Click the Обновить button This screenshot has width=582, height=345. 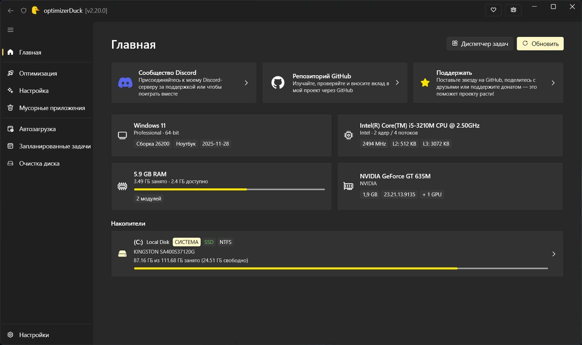[x=540, y=43]
